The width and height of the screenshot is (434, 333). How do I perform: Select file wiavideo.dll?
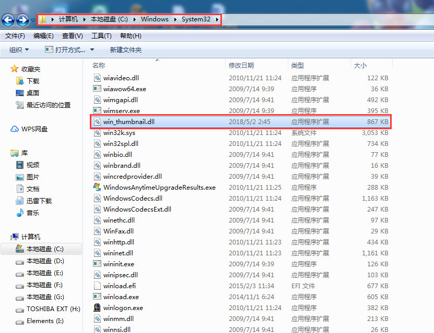121,78
